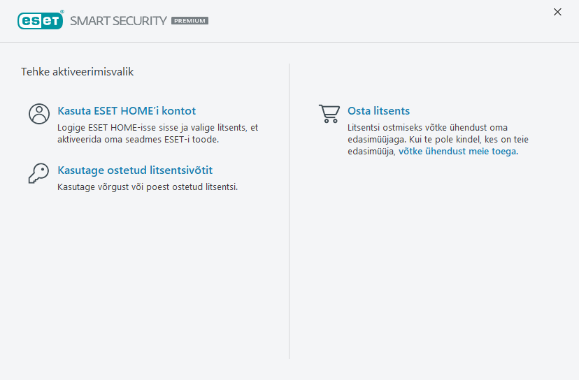Click the key icon for license key
Screen dimensions: 579x380
[39, 173]
